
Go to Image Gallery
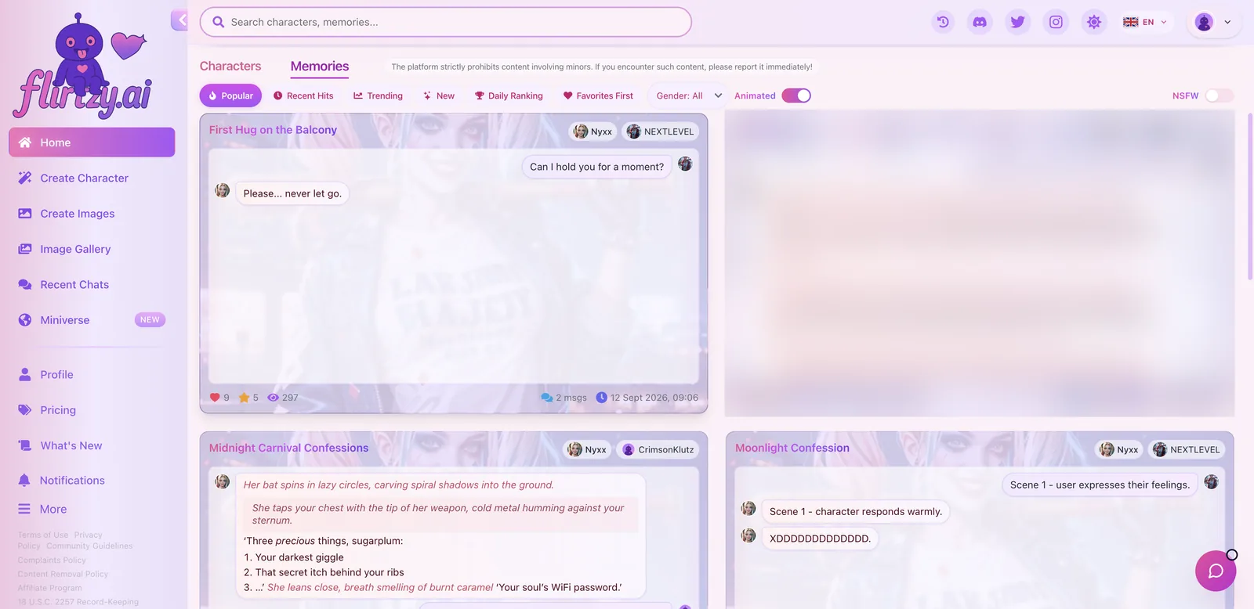tap(92, 249)
